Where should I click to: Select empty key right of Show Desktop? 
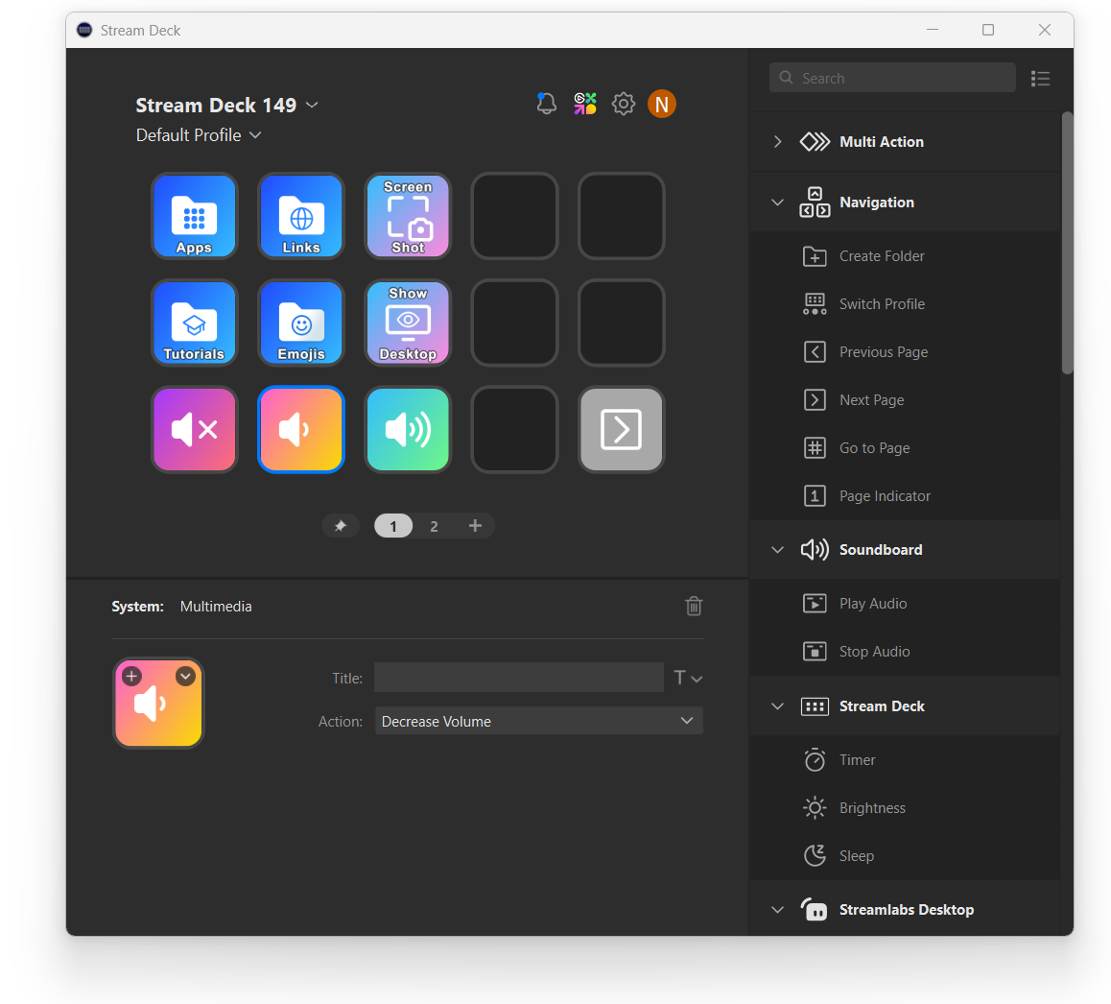514,323
